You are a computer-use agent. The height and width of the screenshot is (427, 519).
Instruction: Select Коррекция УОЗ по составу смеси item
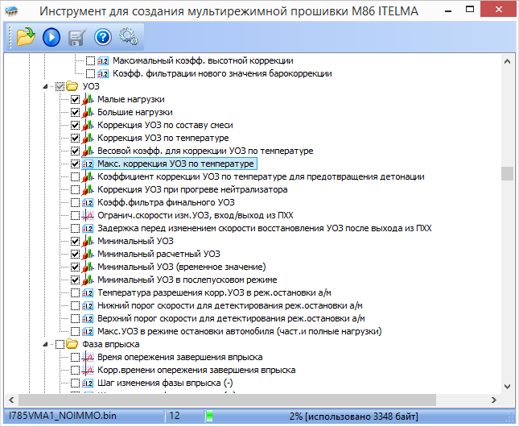(x=163, y=125)
